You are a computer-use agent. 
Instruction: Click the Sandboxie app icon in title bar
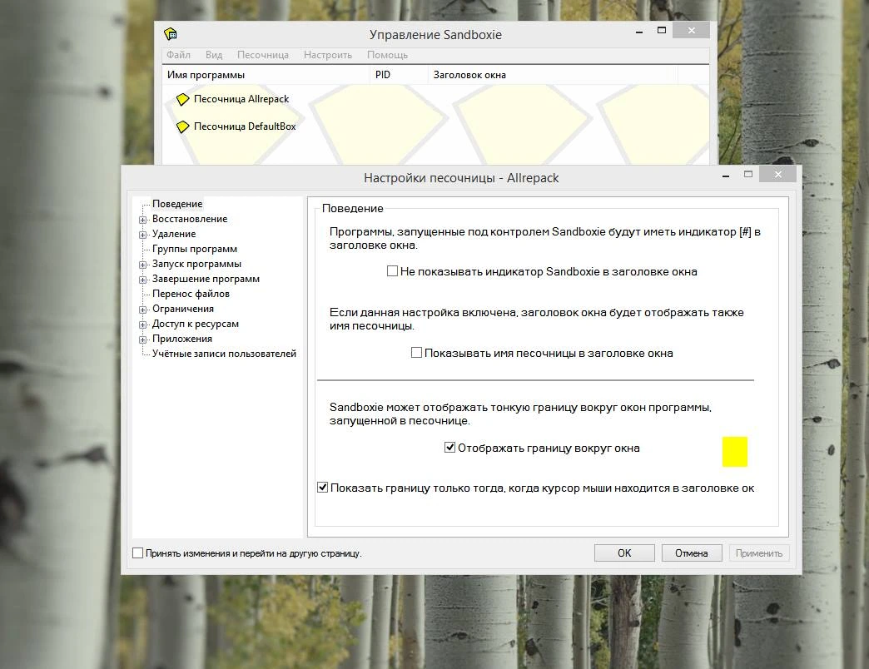(x=171, y=34)
